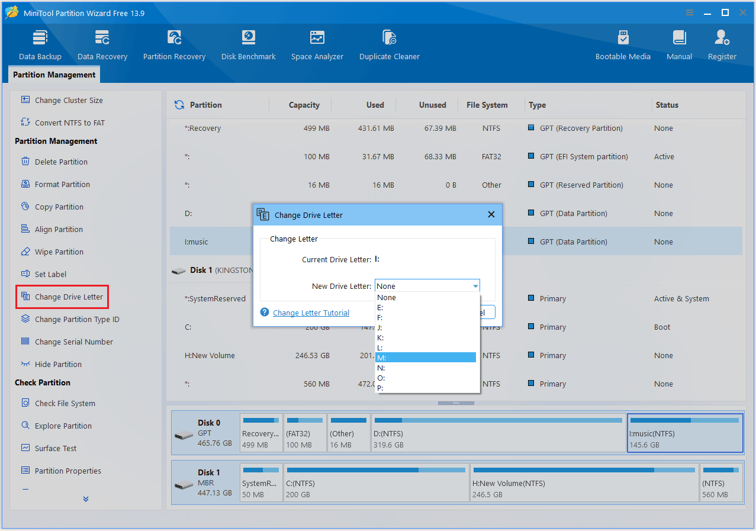The height and width of the screenshot is (531, 756).
Task: Pick P: from drive letter list
Action: tap(426, 388)
